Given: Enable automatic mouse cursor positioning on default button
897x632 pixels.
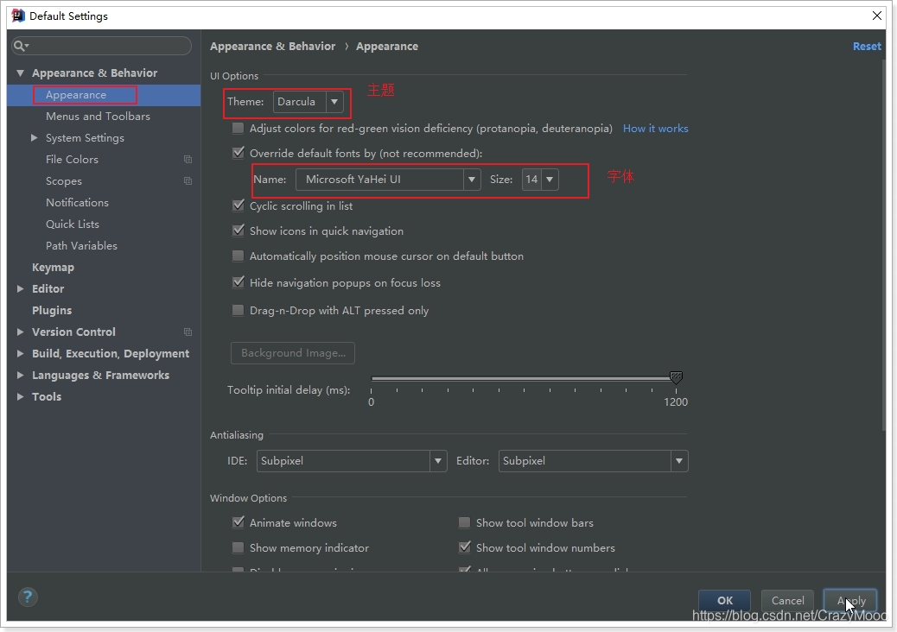Looking at the screenshot, I should point(238,256).
